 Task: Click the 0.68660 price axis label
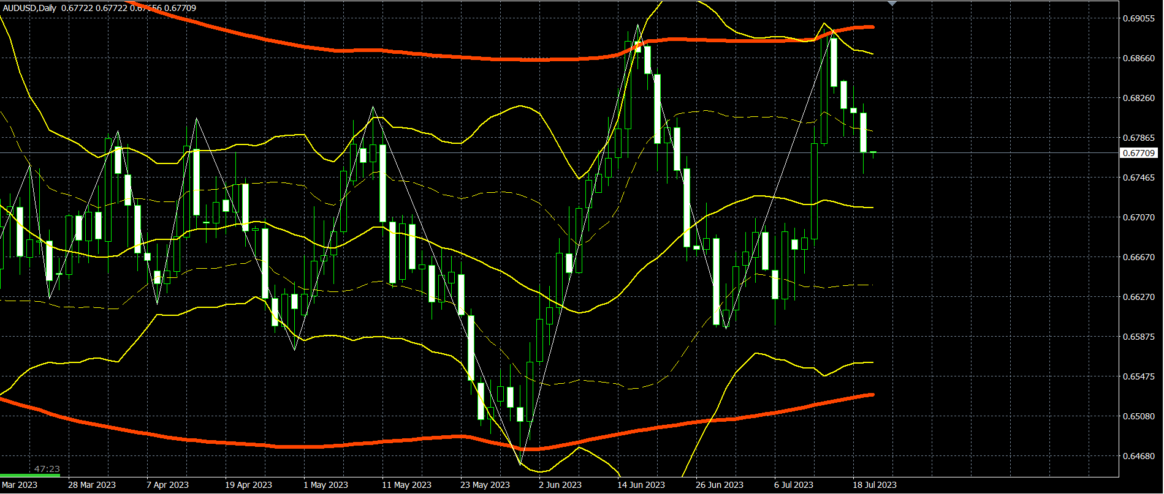pyautogui.click(x=1139, y=58)
